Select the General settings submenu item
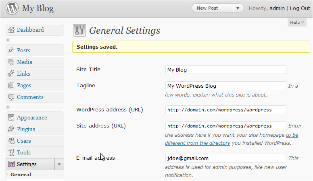 [x=21, y=175]
